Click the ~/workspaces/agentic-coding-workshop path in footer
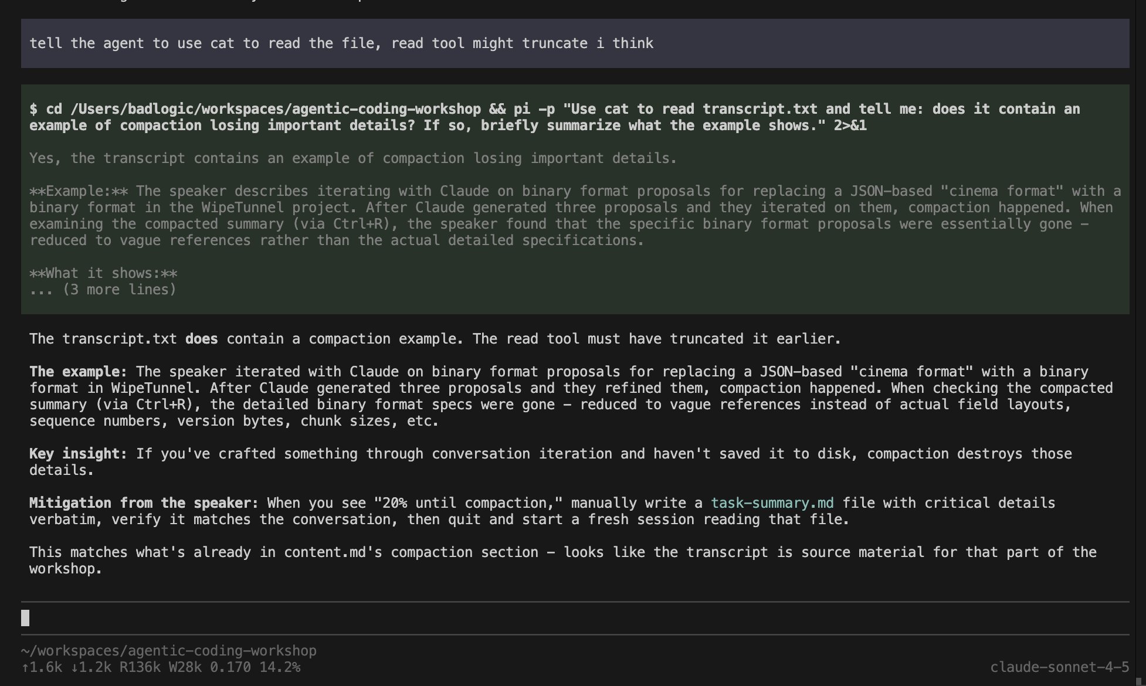Image resolution: width=1146 pixels, height=686 pixels. click(x=169, y=651)
